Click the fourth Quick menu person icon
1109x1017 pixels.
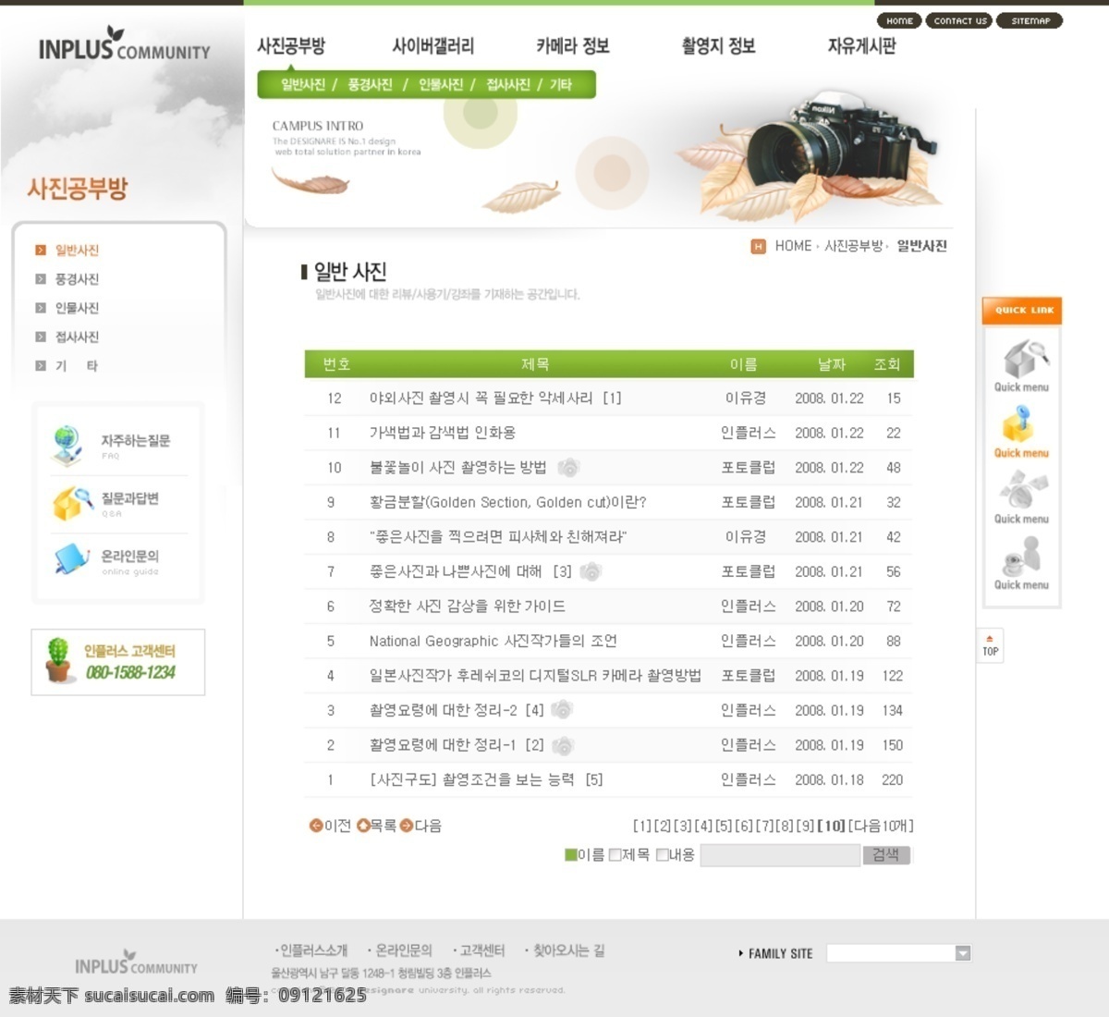click(1023, 557)
